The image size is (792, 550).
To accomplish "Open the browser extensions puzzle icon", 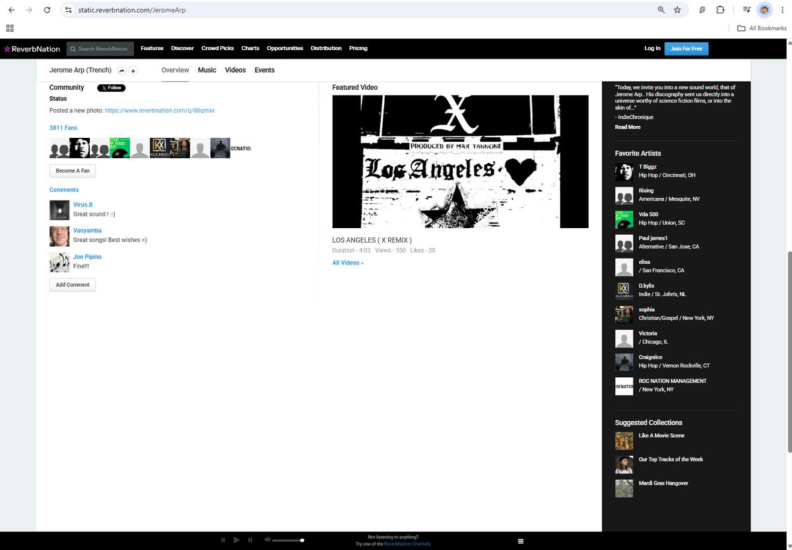I will pyautogui.click(x=720, y=10).
